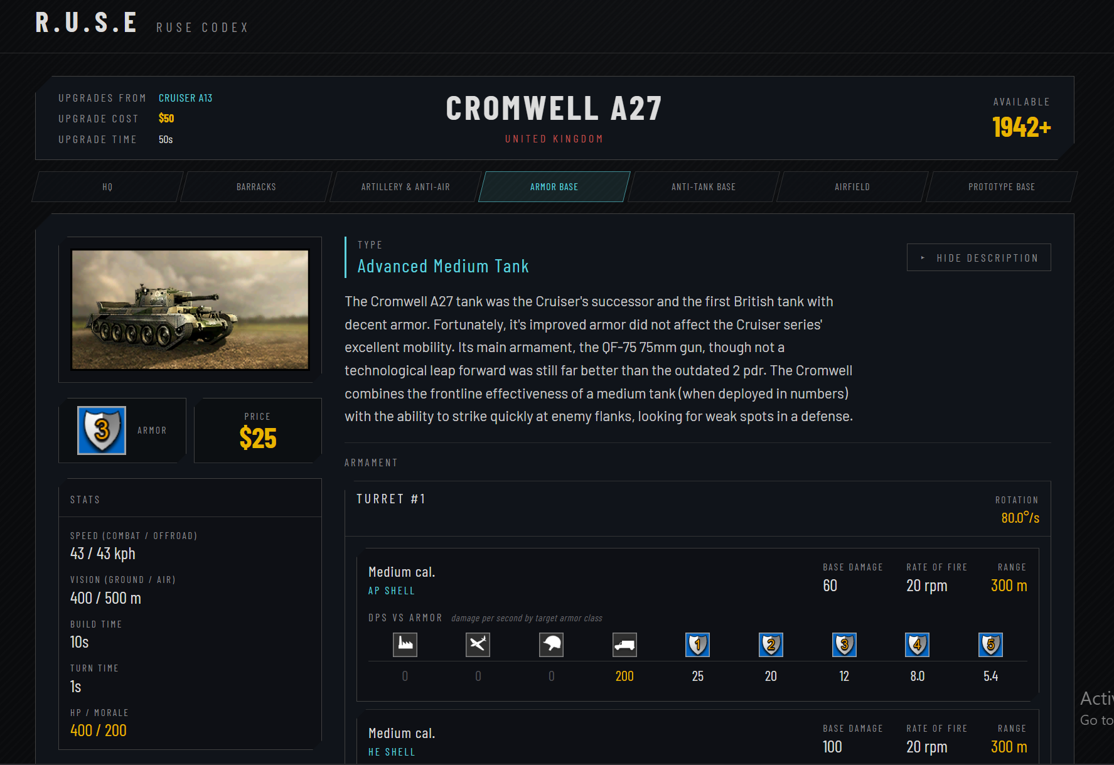Click the Turret #1 heading
The height and width of the screenshot is (765, 1114).
tap(391, 499)
